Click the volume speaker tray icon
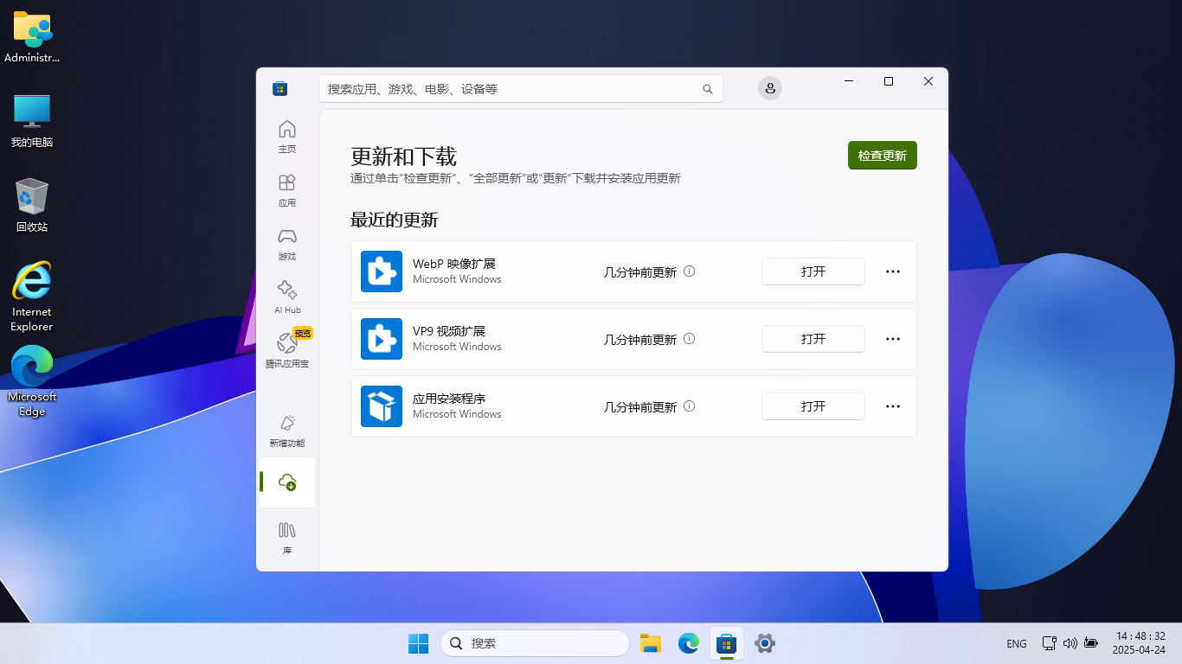 (x=1070, y=643)
